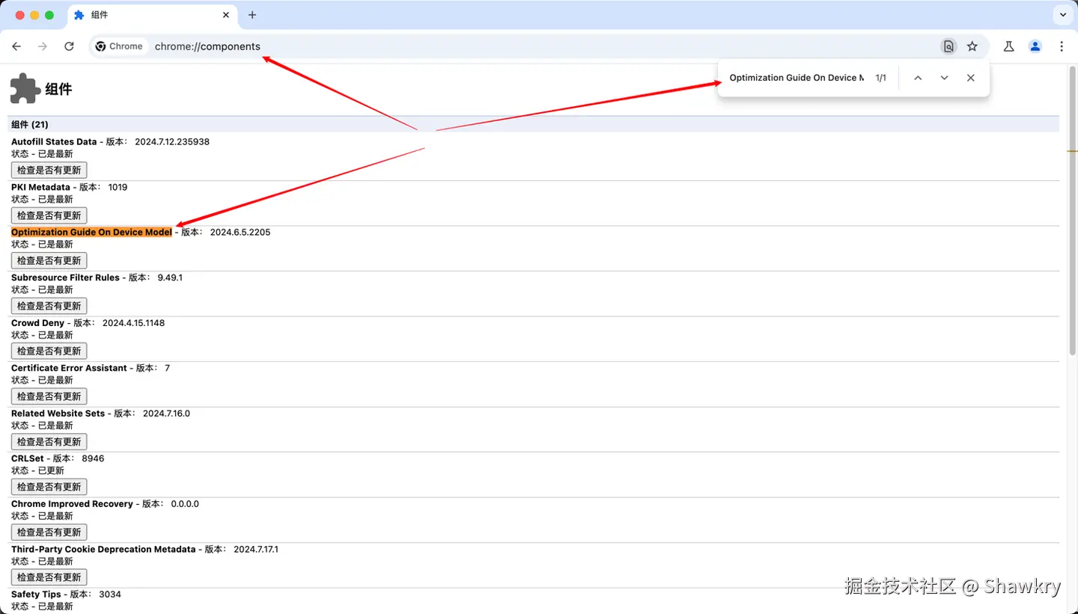Click version 2024.6.5.2205 text
Viewport: 1078px width, 614px height.
240,232
